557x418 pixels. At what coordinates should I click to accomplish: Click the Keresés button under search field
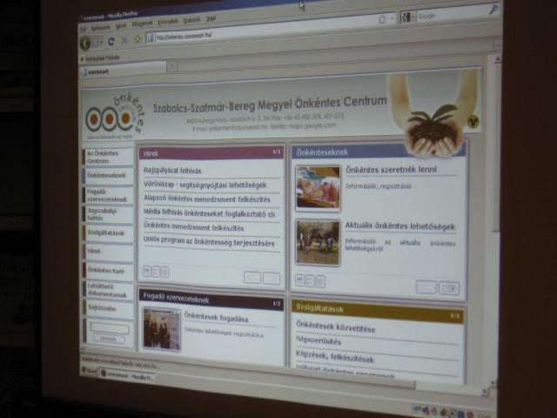[x=109, y=339]
